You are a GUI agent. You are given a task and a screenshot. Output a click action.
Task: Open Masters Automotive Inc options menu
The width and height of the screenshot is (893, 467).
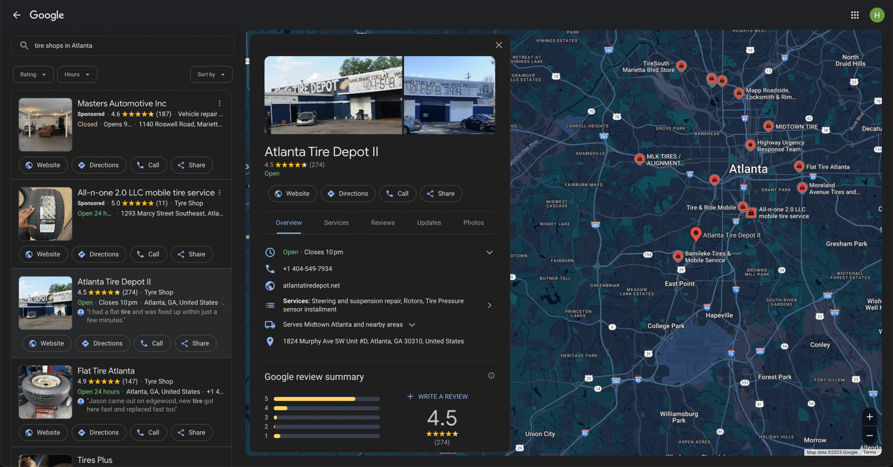click(220, 104)
